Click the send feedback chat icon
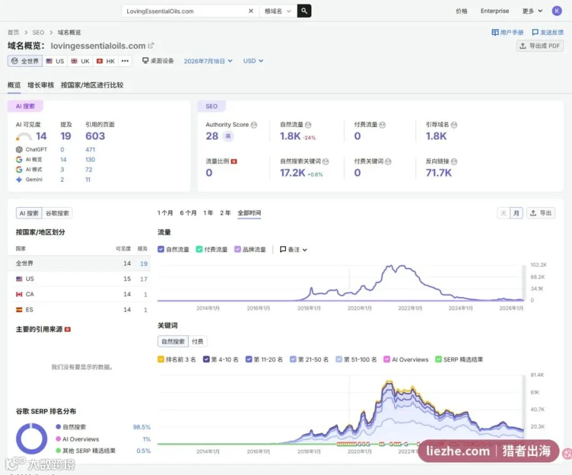Viewport: 572px width, 475px height. tap(535, 32)
